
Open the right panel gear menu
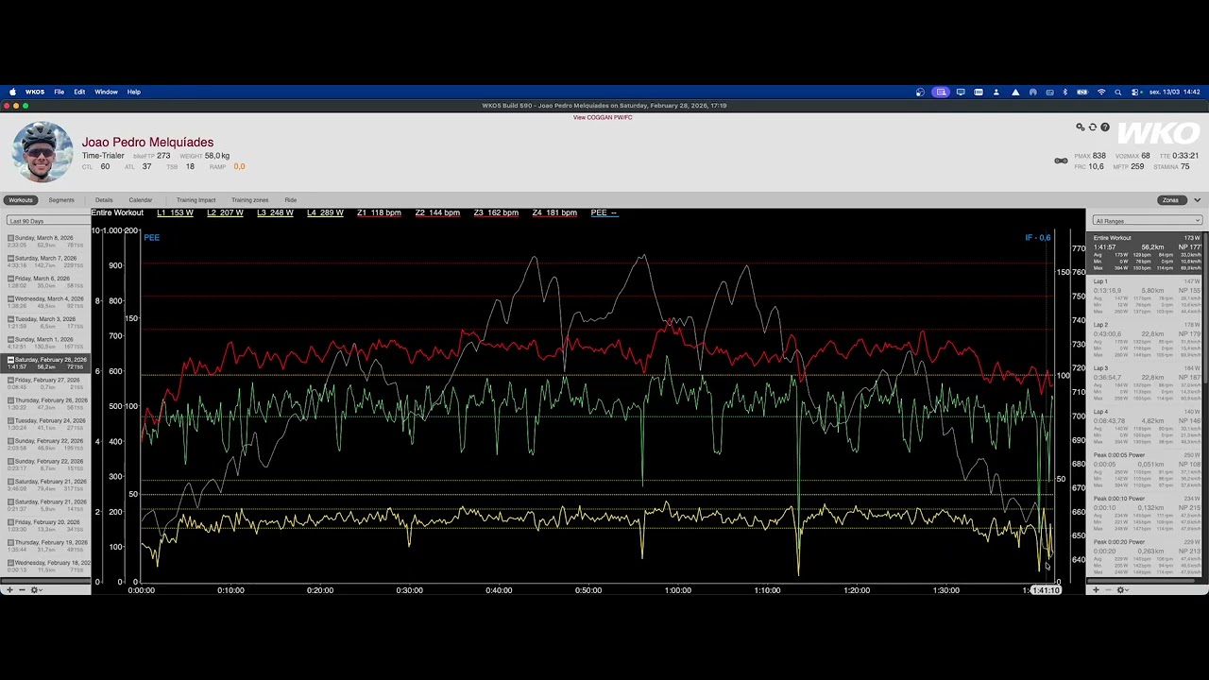coord(1122,590)
